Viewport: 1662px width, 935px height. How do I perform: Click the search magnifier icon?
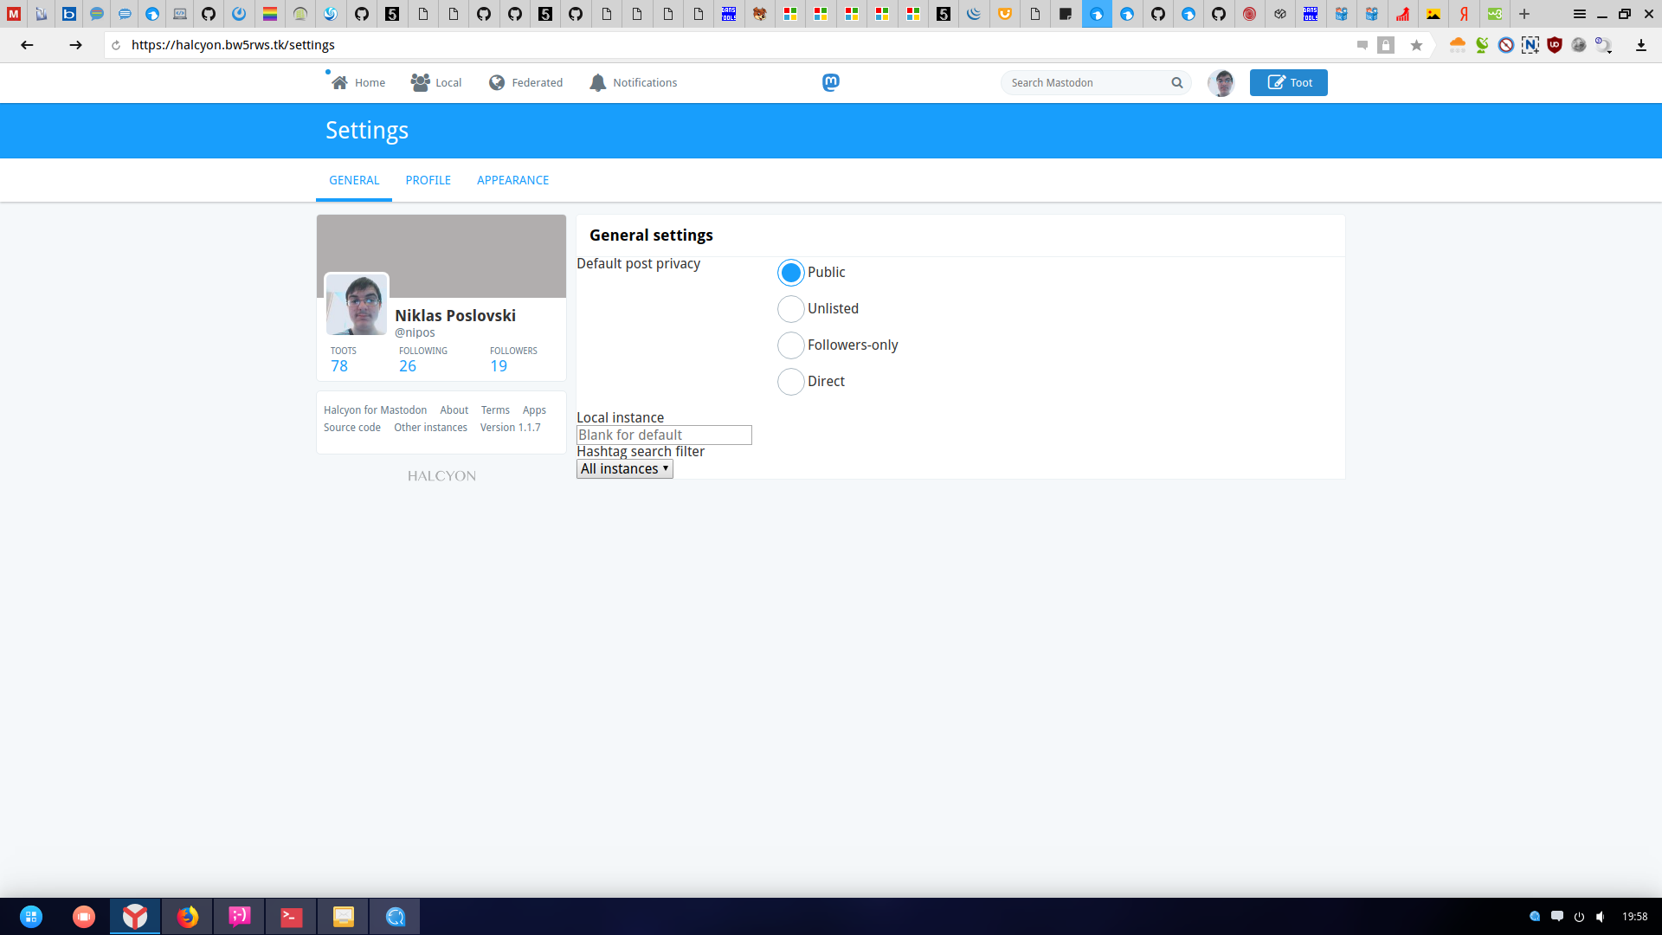coord(1177,82)
